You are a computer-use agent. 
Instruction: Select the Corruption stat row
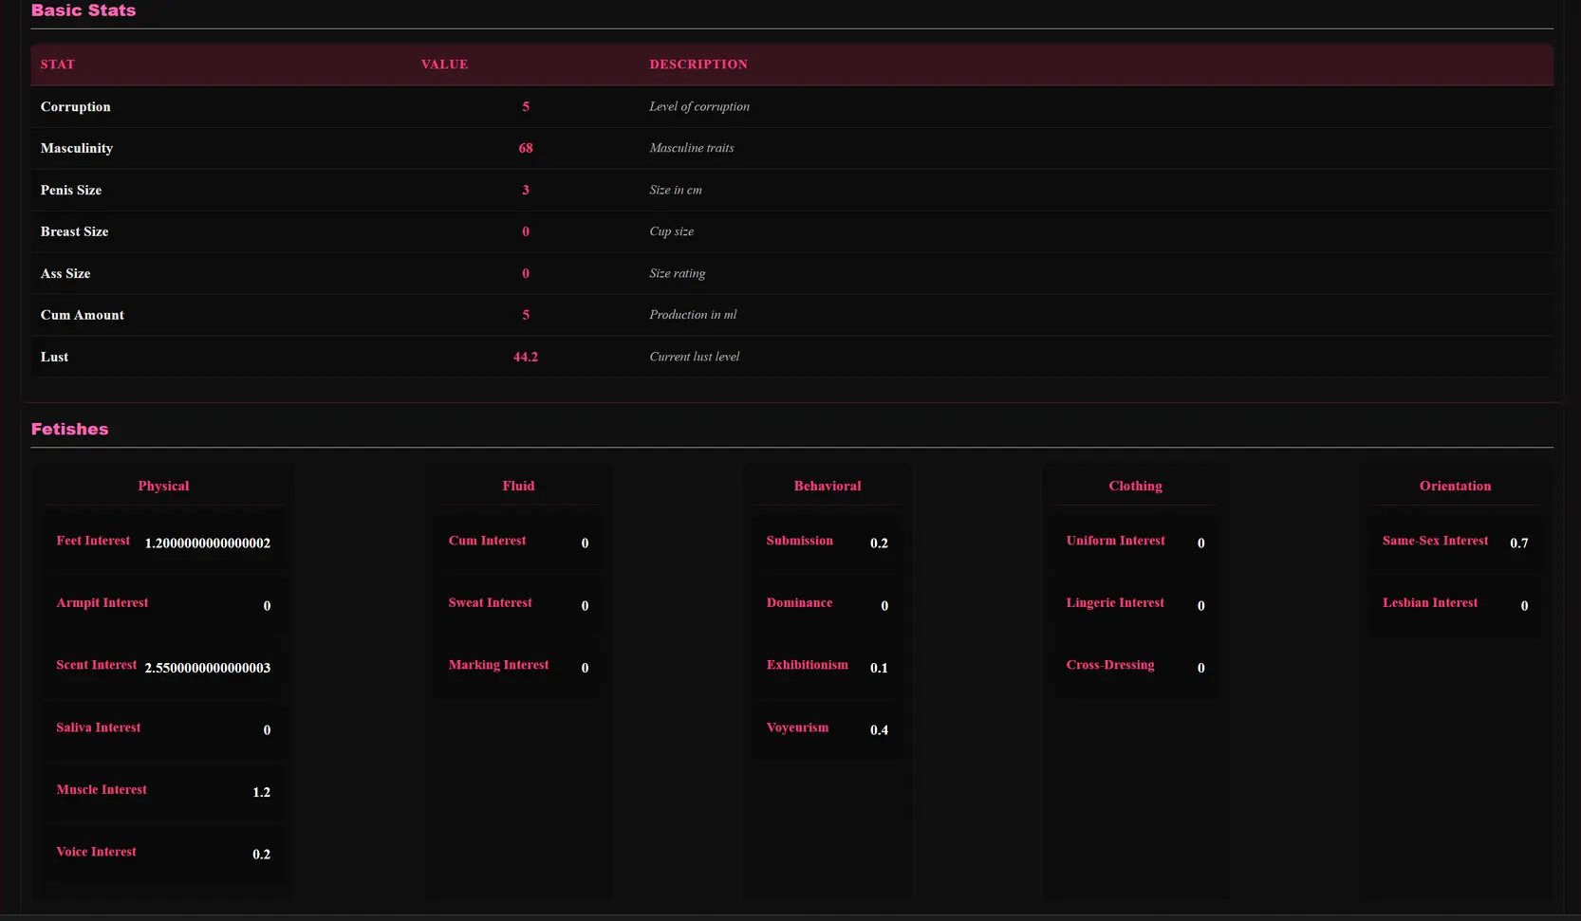[76, 107]
